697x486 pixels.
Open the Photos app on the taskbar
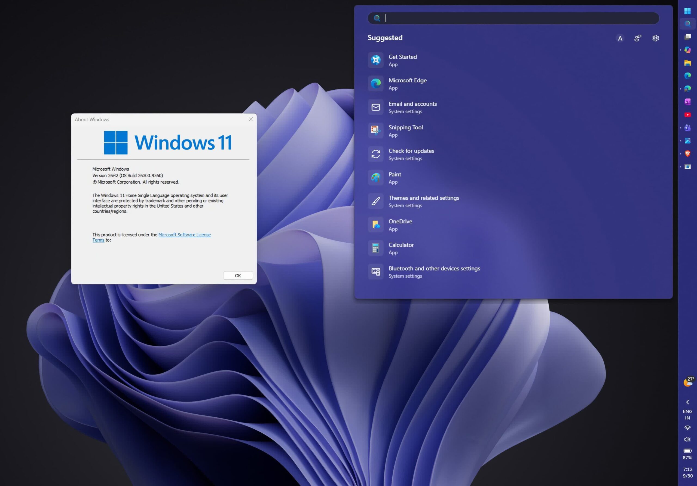tap(687, 141)
